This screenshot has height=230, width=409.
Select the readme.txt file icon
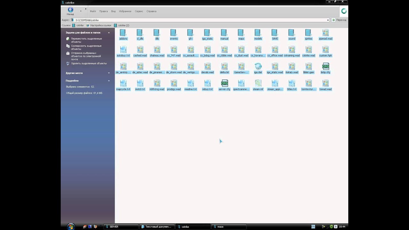click(x=190, y=83)
